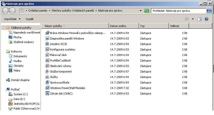Select the Sledování výkonu icon
The image size is (214, 115).
(47, 66)
